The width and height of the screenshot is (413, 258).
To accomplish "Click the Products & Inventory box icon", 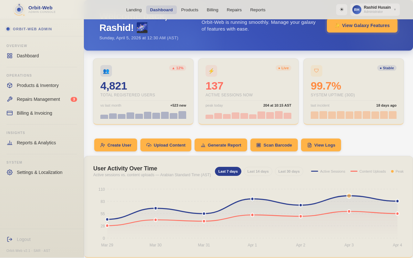I will tap(10, 85).
